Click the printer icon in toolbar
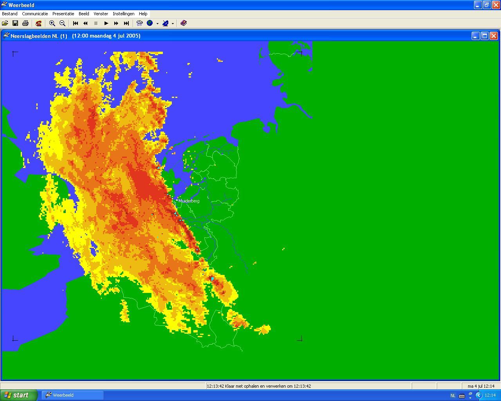 pyautogui.click(x=25, y=23)
